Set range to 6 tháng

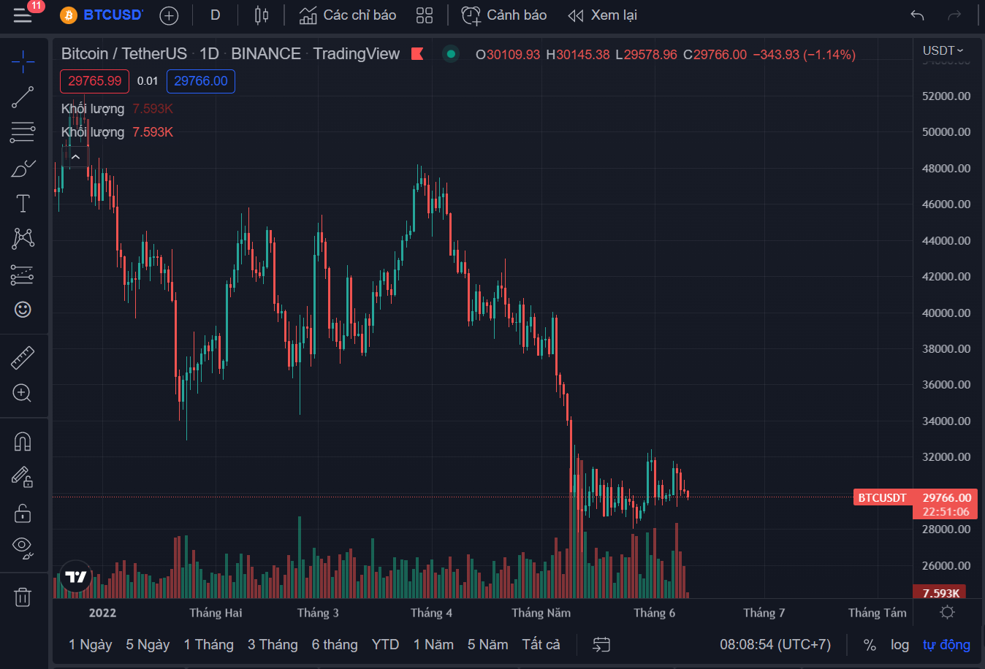pos(335,645)
